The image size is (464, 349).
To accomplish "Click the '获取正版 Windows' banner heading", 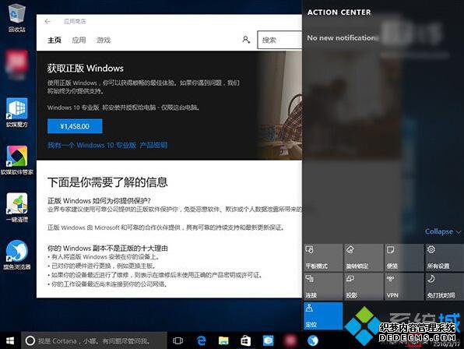I will pos(86,69).
